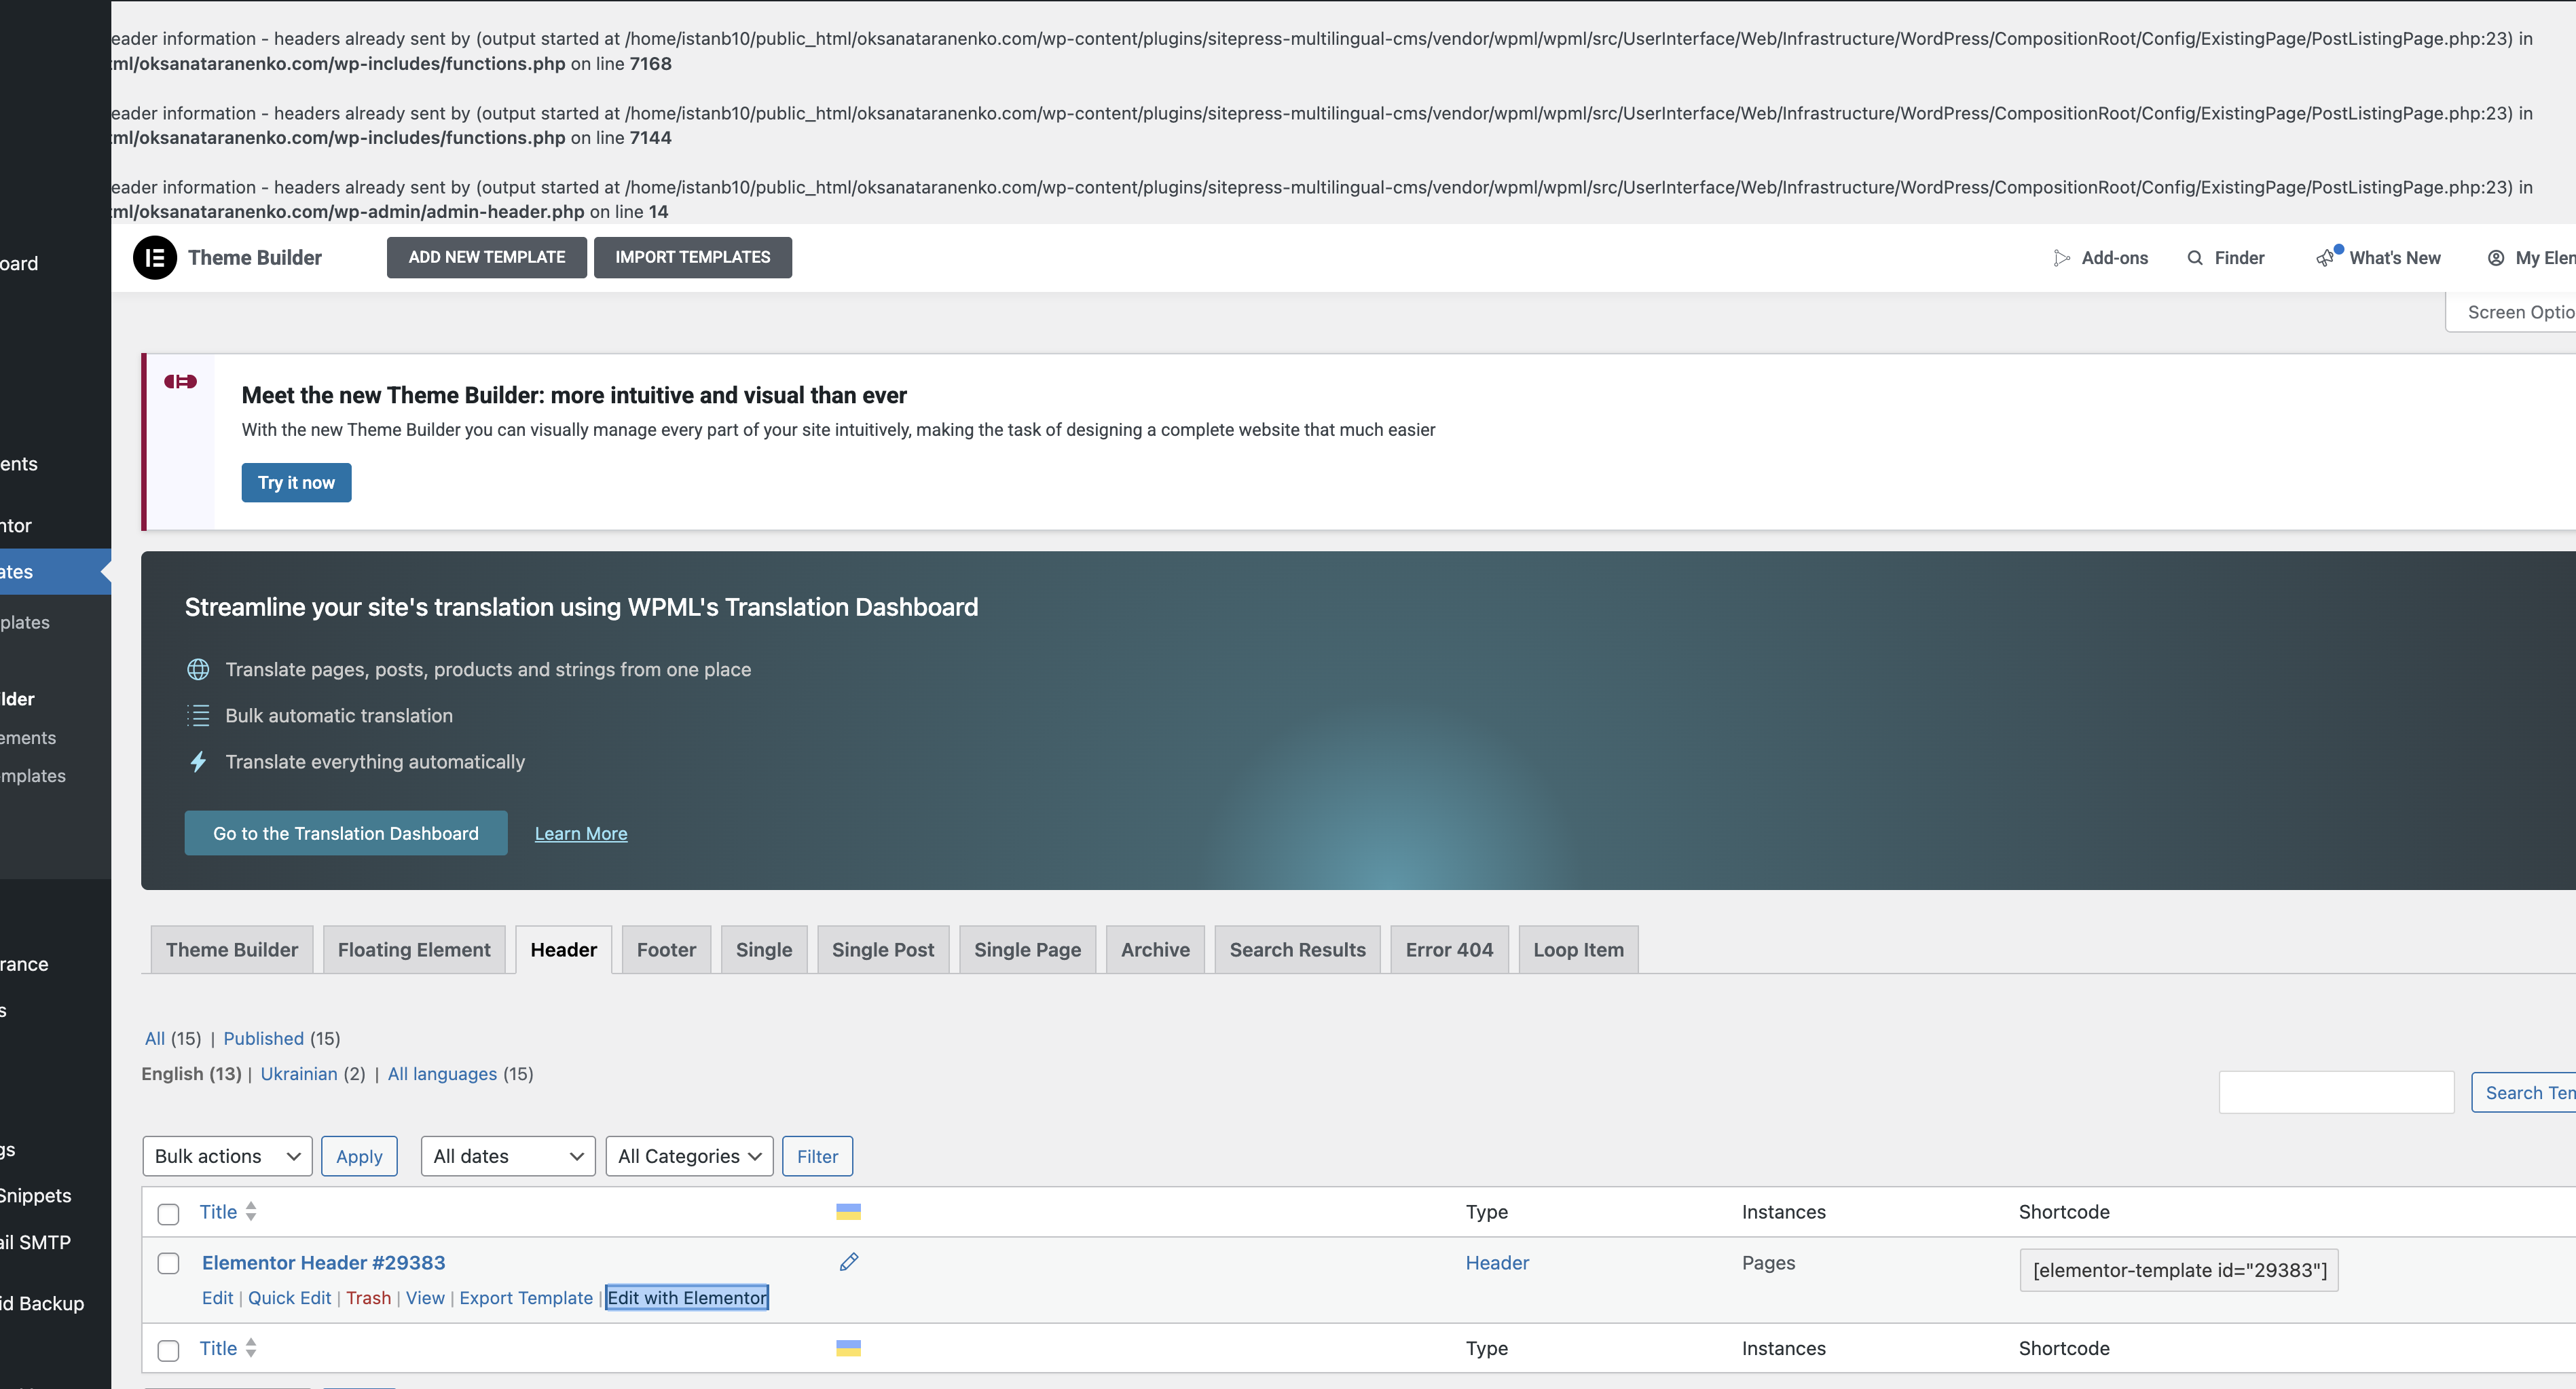Select the Header tab
This screenshot has height=1389, width=2576.
tap(564, 949)
